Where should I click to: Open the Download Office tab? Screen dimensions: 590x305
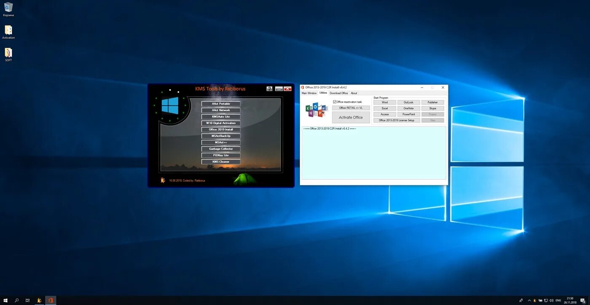339,93
